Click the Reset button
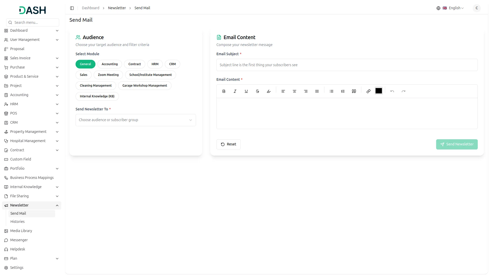The width and height of the screenshot is (490, 276). [x=228, y=144]
